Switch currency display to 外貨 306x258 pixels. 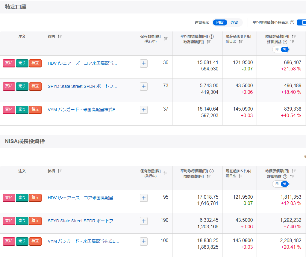[234, 22]
